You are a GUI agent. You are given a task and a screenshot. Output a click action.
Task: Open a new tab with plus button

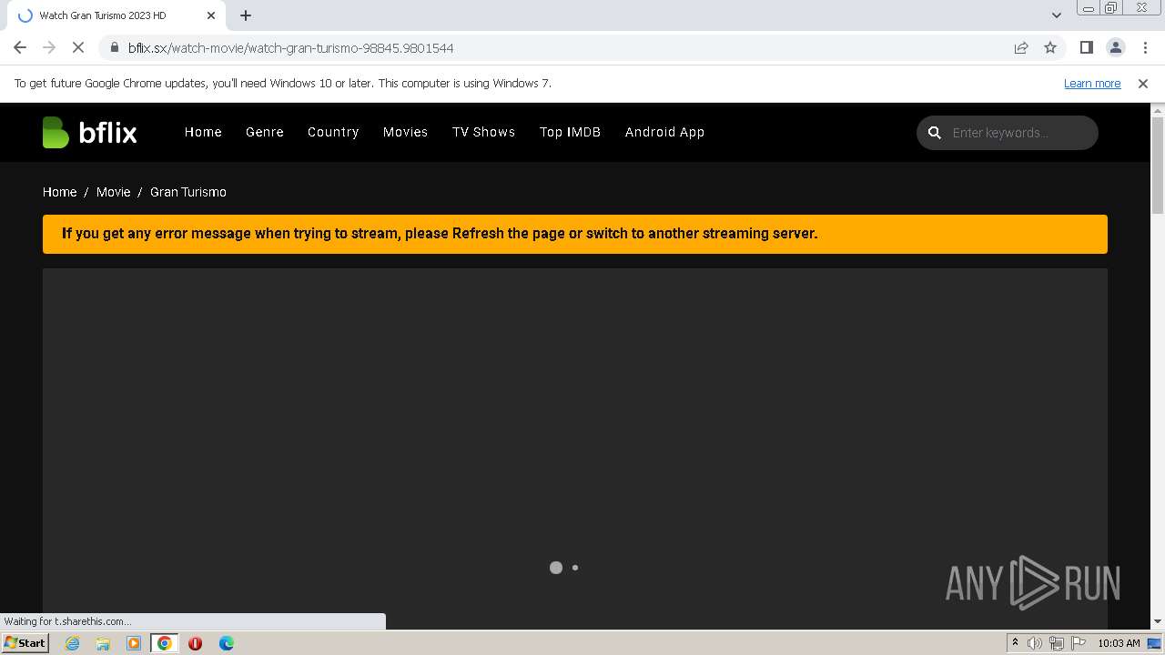click(x=246, y=15)
